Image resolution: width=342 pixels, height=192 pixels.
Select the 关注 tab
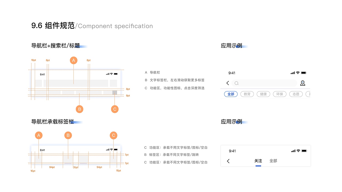(258, 161)
